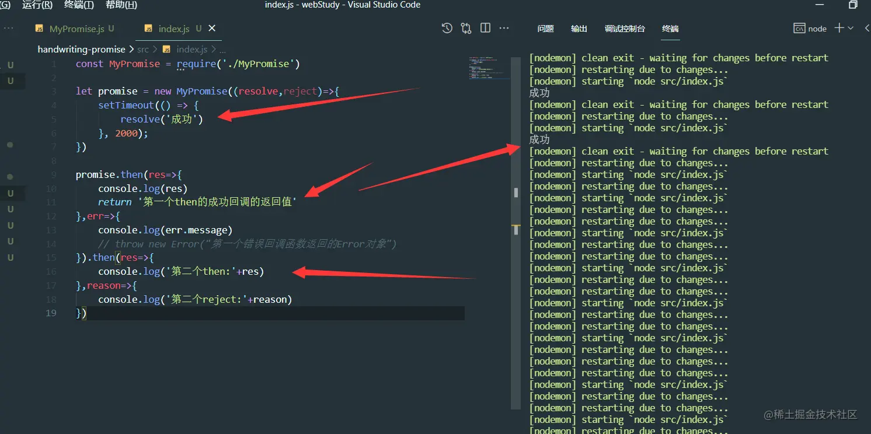Click the string '第一个then的成功回调的返回值'

[217, 202]
